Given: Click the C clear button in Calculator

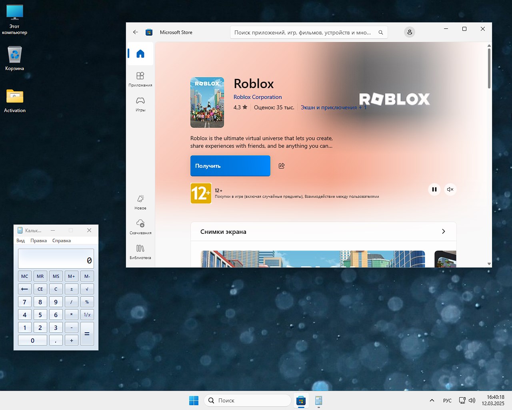Looking at the screenshot, I should [x=56, y=289].
